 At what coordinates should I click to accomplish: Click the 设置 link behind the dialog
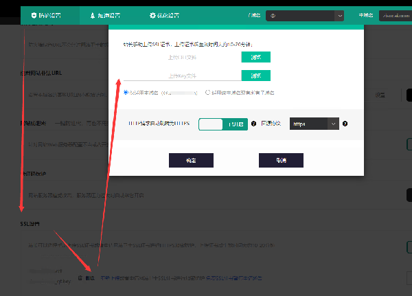pyautogui.click(x=380, y=95)
